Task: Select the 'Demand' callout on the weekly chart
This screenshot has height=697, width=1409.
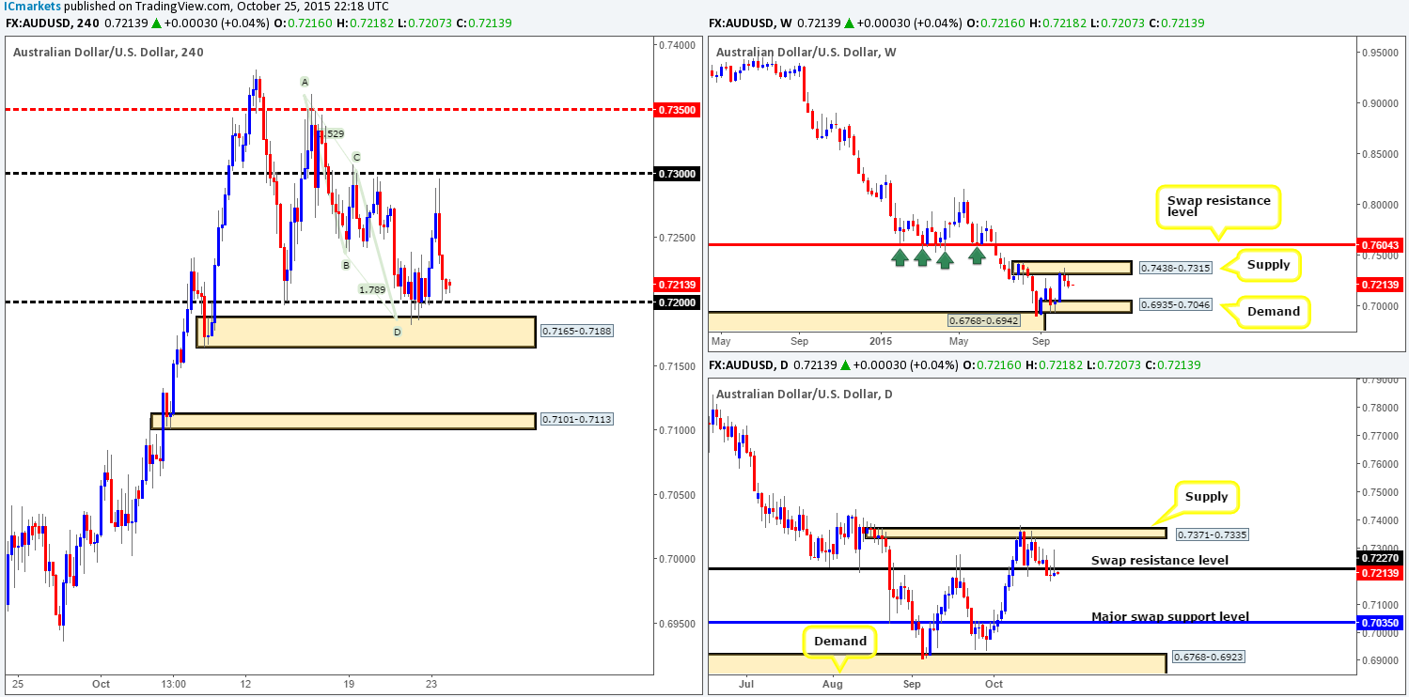Action: (x=1274, y=311)
